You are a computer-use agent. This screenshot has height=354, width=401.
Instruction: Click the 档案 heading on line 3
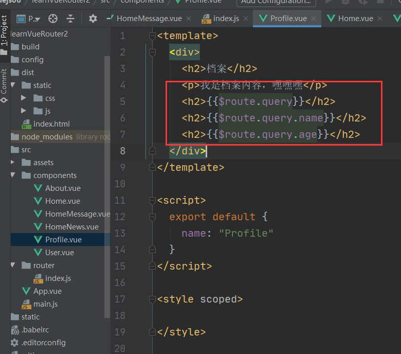coord(216,68)
